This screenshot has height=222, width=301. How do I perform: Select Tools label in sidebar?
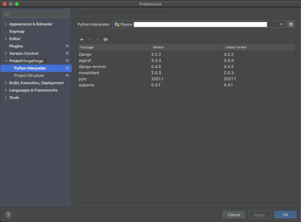(14, 98)
